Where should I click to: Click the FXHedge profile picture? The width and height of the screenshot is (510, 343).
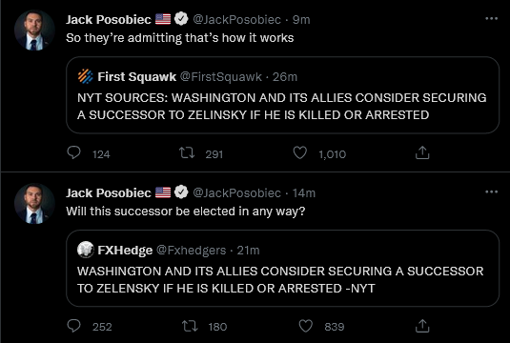86,250
